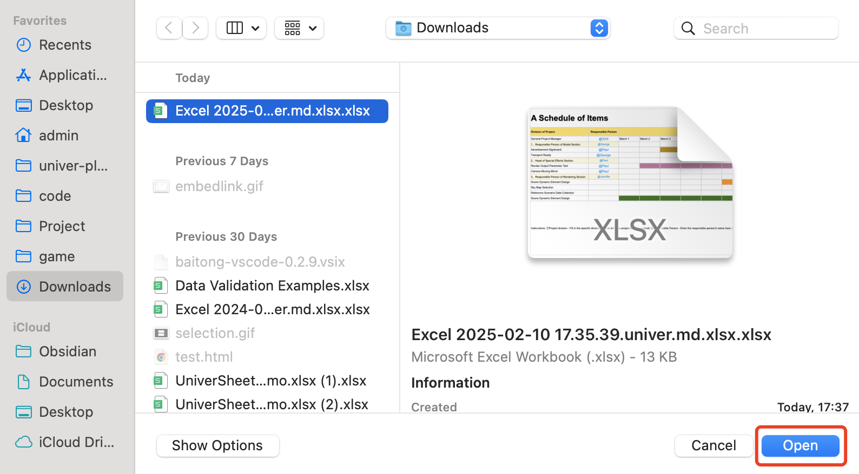Click the magnifying glass search icon
Screen dimensions: 859x474
688,29
